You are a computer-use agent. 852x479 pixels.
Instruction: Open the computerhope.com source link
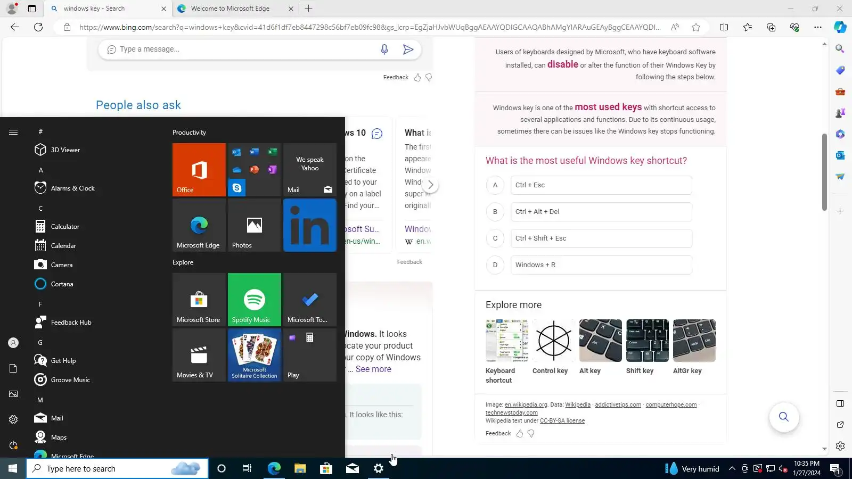pyautogui.click(x=671, y=405)
